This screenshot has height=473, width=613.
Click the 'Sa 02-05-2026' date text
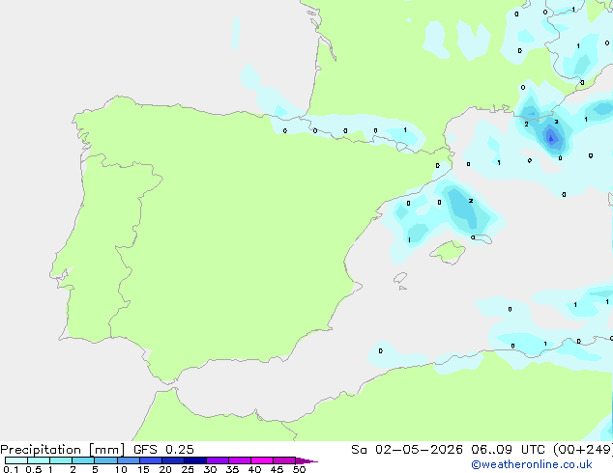click(x=407, y=450)
